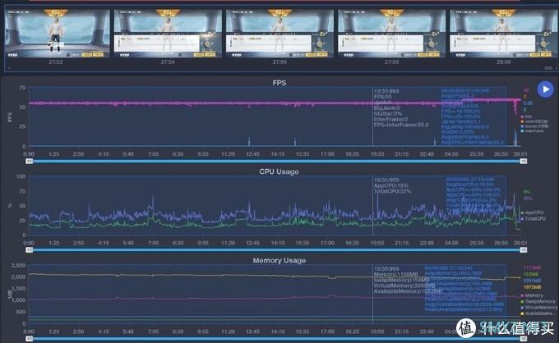
Task: Click the 17:00 label on Memory Usage time axis
Action: [x=327, y=332]
